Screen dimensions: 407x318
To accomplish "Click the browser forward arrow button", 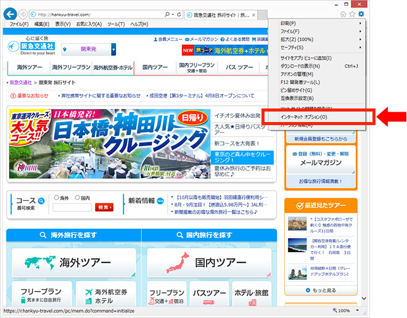I will click(24, 14).
